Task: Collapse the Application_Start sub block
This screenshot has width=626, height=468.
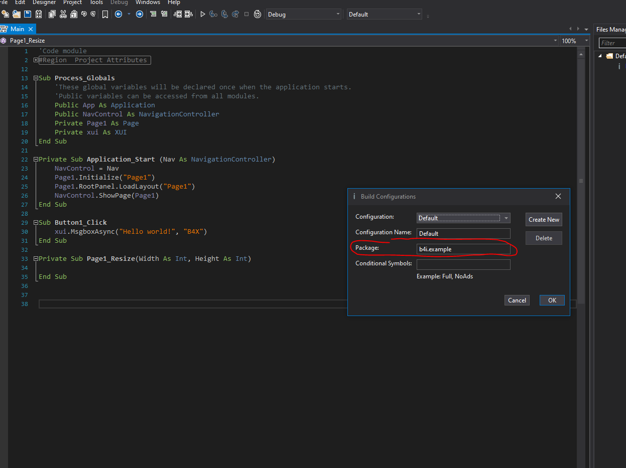Action: point(36,160)
